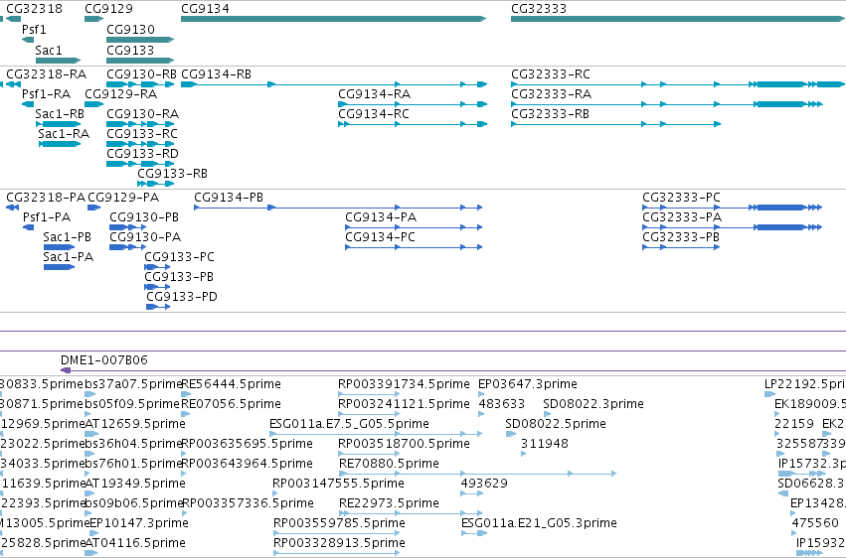The image size is (846, 558).
Task: Select transcript CG32333-RB
Action: 615,124
